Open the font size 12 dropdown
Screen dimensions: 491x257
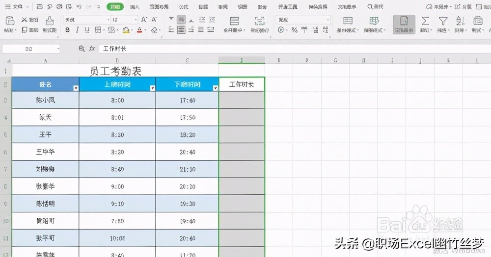[136, 20]
